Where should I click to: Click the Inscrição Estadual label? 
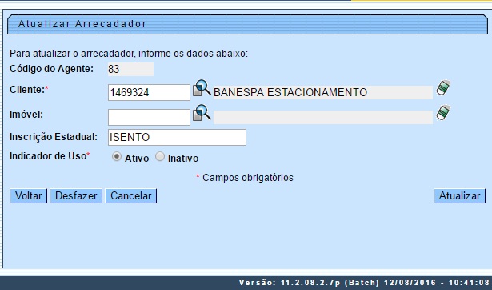point(54,137)
